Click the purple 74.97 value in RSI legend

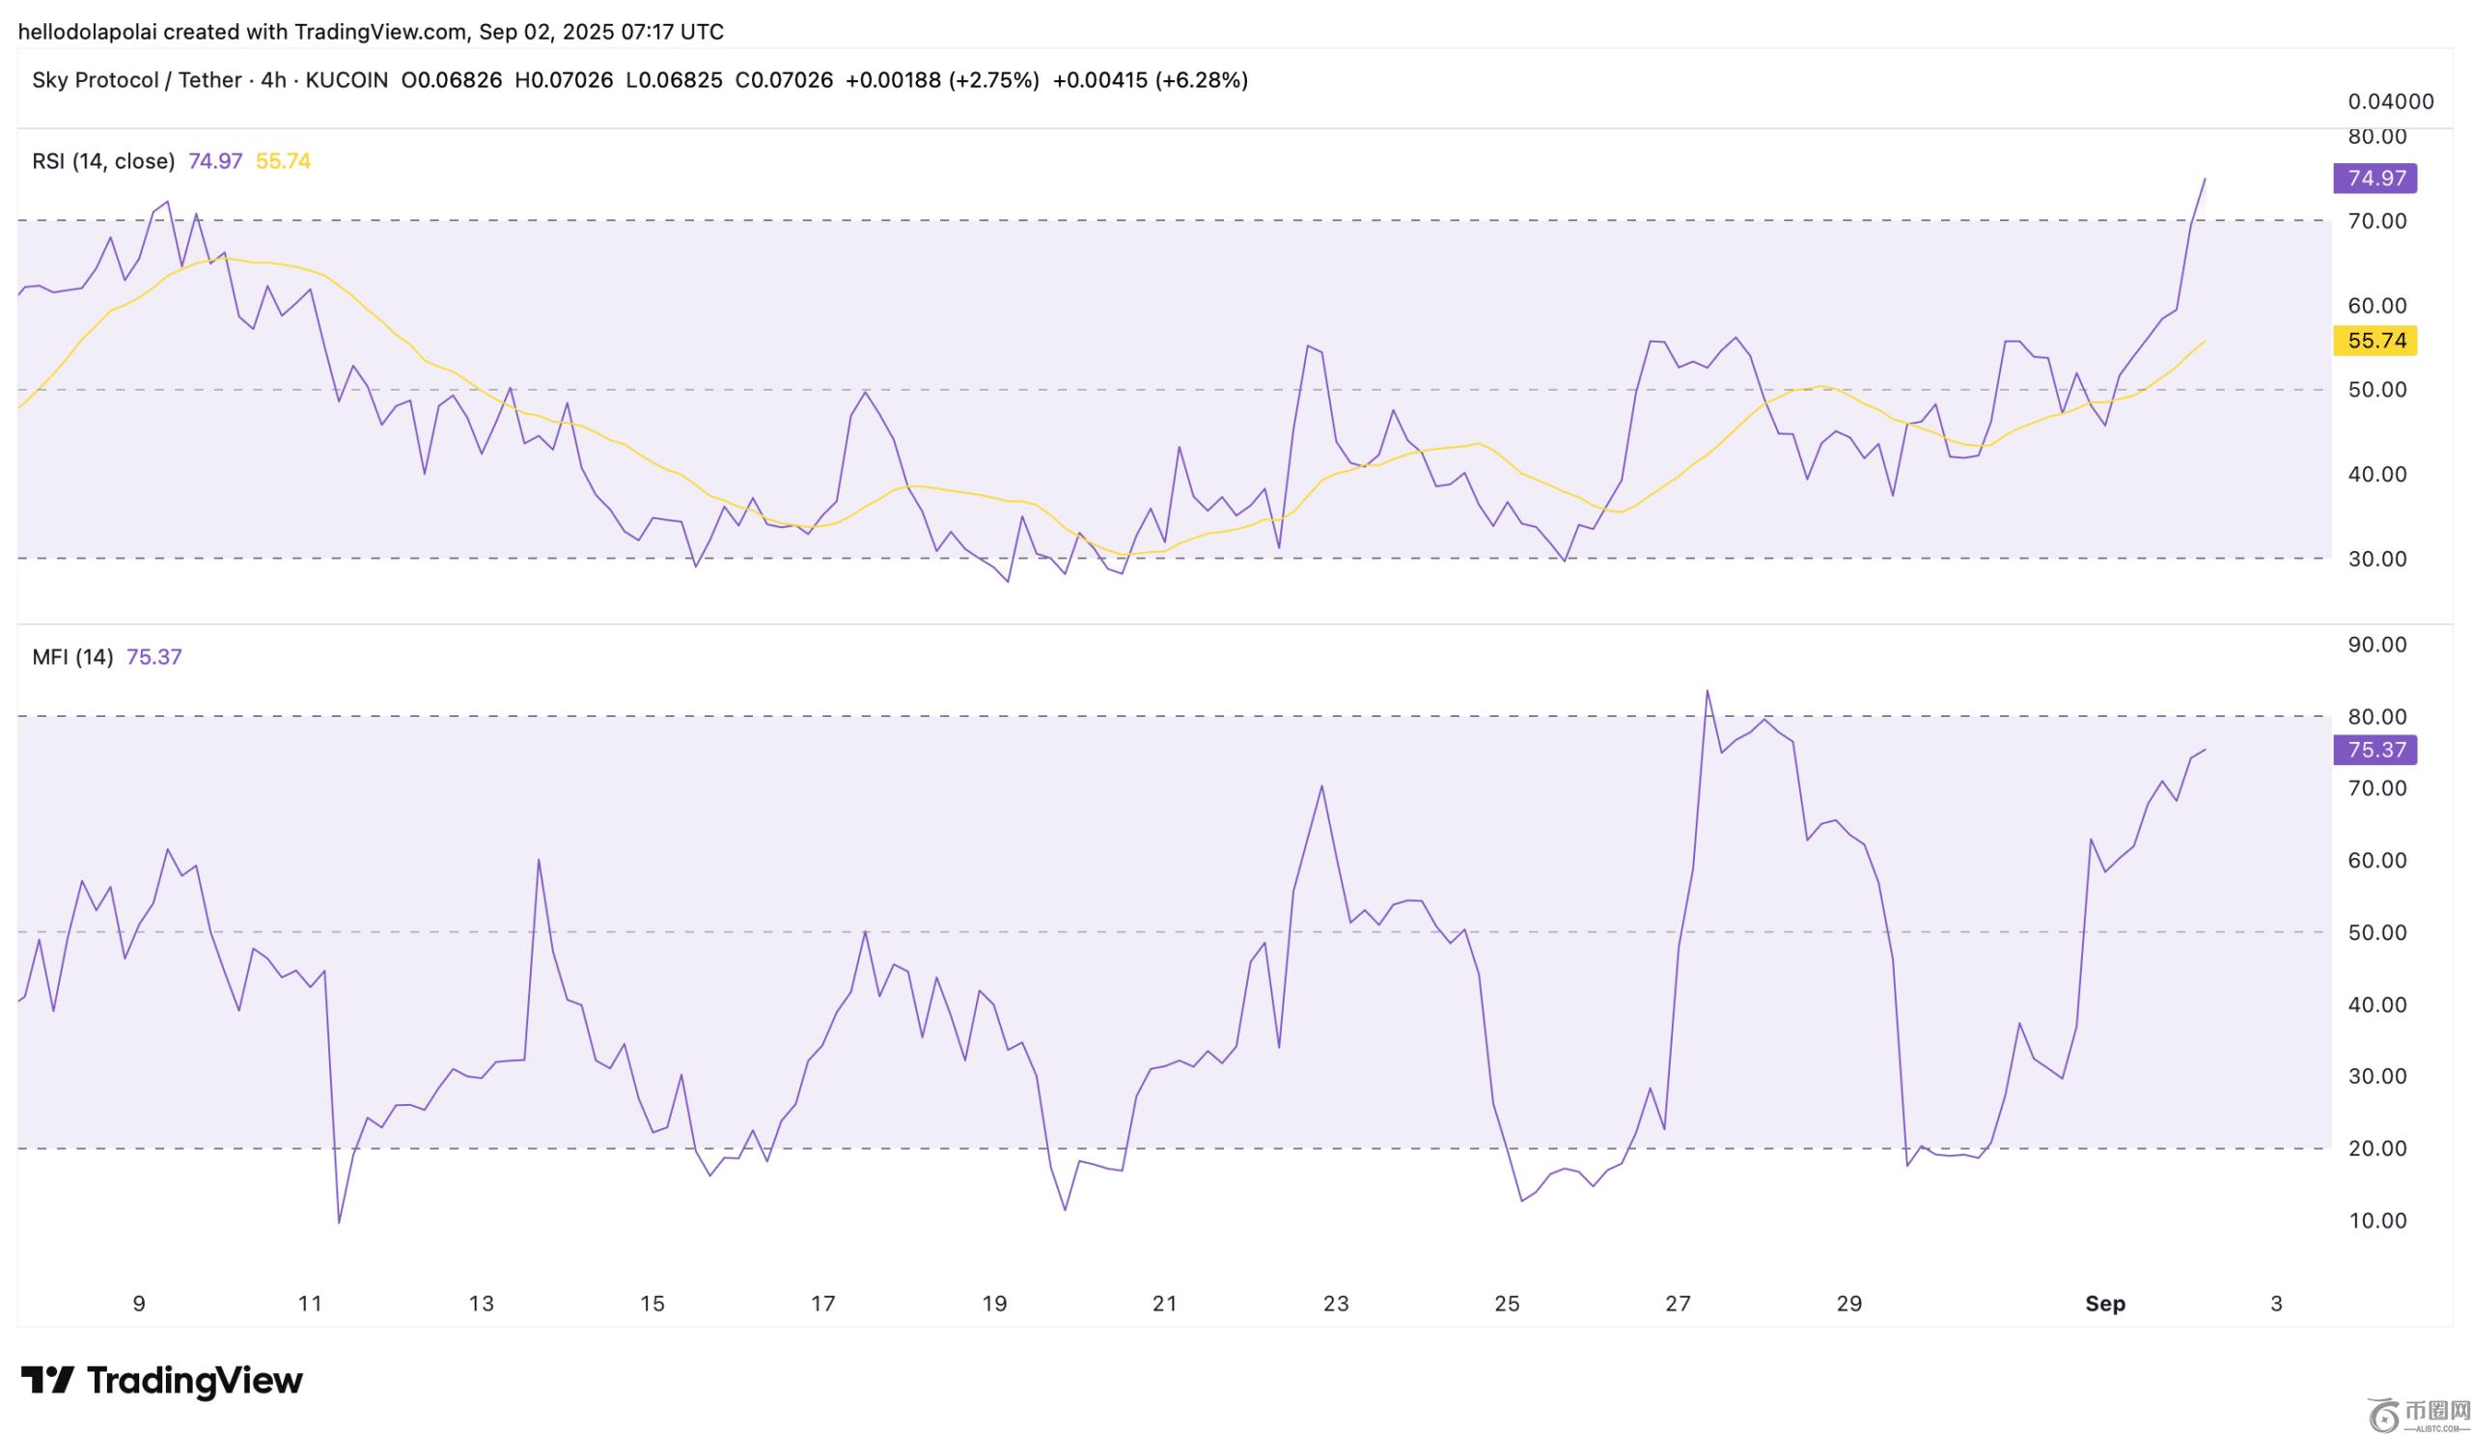tap(214, 161)
